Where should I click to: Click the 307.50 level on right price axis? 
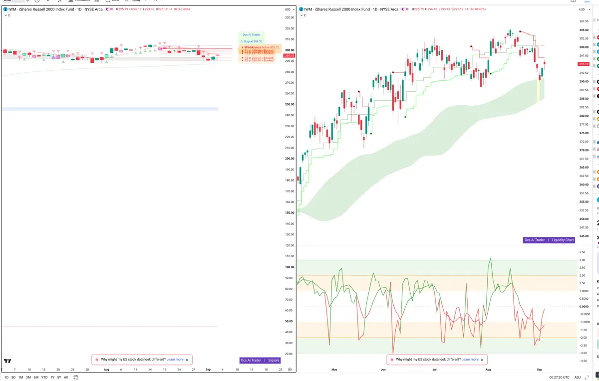point(584,21)
